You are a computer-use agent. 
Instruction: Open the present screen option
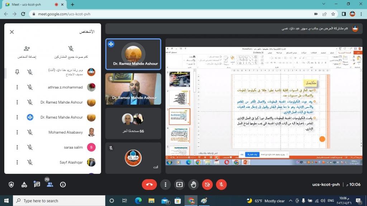tap(179, 185)
